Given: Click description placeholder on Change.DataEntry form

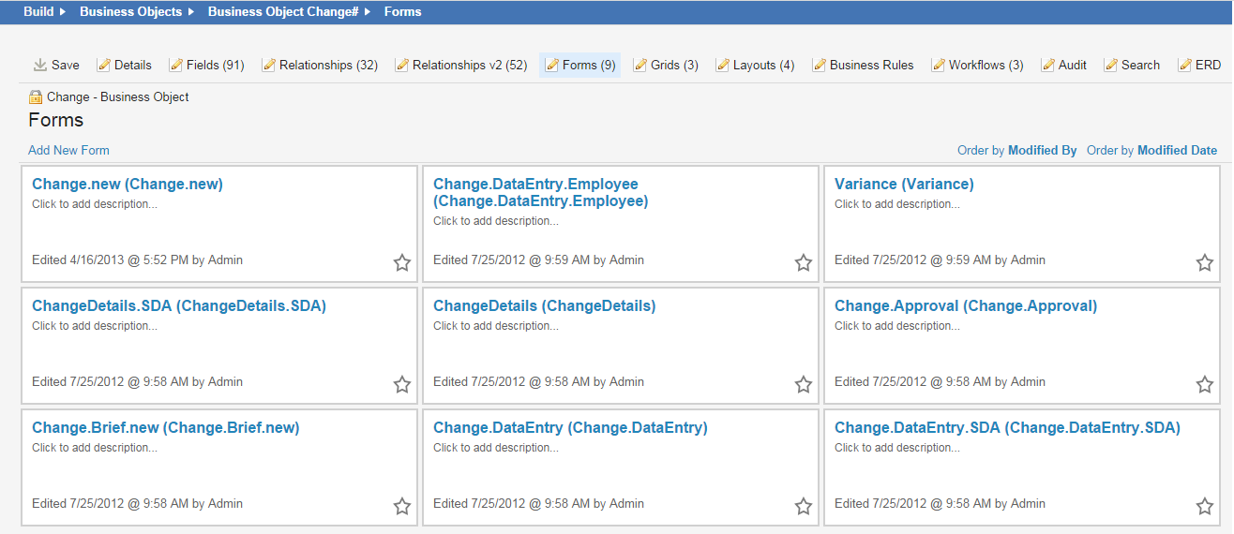Looking at the screenshot, I should click(x=495, y=448).
